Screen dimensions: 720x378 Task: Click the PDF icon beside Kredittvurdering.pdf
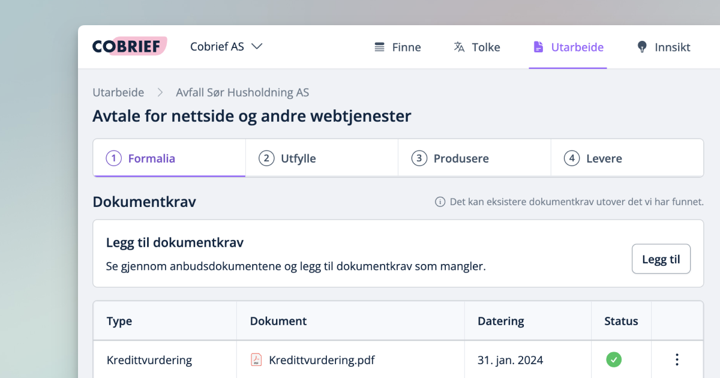pos(258,359)
